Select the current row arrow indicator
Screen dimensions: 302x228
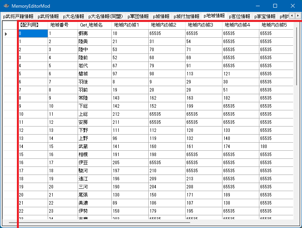[x=6, y=34]
